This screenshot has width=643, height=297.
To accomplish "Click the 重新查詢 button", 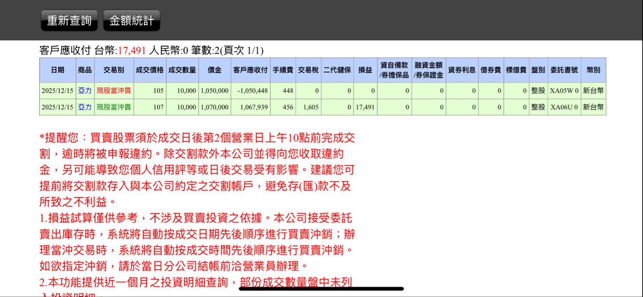I will [69, 21].
